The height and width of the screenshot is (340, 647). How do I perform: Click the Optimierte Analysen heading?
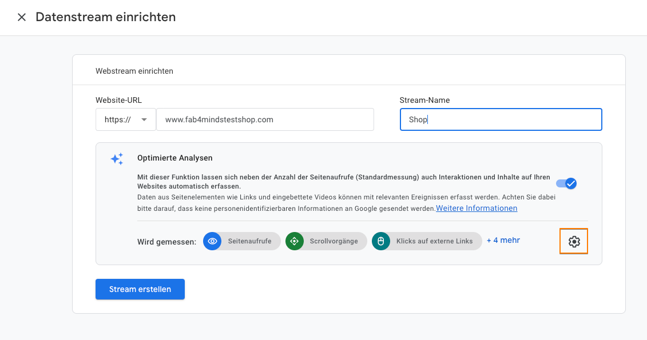[x=175, y=158]
